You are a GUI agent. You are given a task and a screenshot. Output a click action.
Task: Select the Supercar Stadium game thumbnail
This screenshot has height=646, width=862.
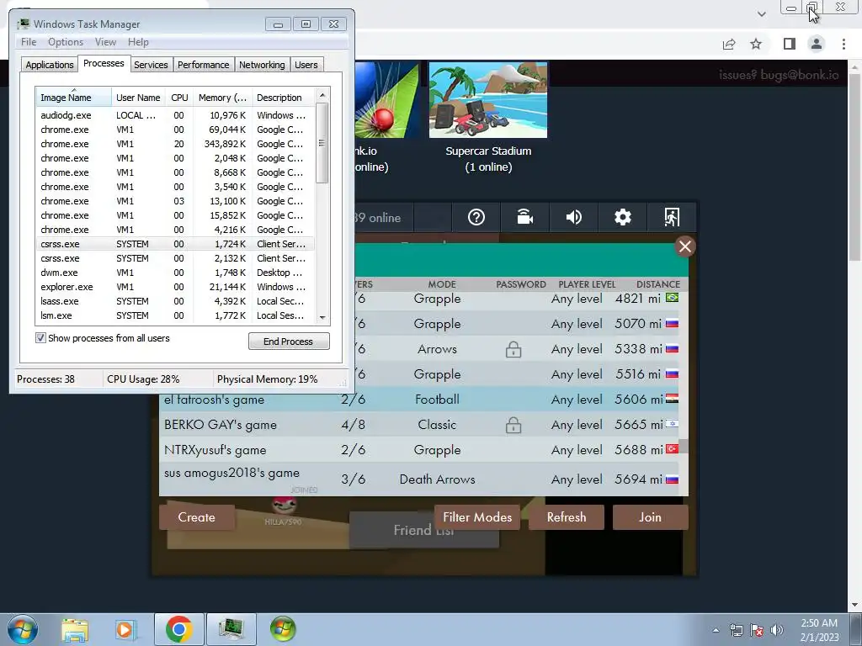(x=488, y=99)
